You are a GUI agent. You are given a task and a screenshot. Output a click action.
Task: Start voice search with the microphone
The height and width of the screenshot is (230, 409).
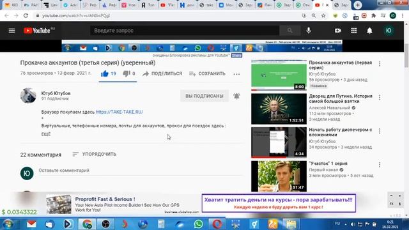[309, 31]
